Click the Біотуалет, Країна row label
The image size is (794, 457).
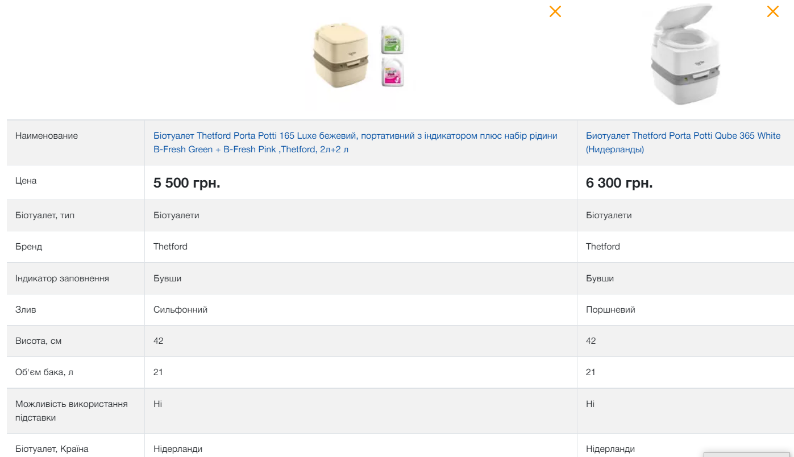(52, 449)
